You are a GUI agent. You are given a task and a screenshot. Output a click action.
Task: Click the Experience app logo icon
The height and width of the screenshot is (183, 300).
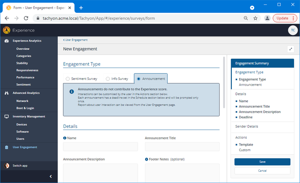6,30
